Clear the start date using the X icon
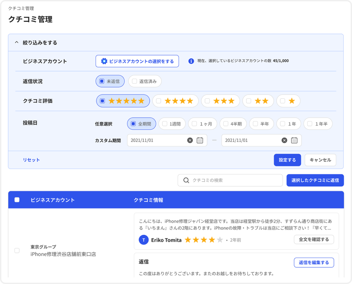This screenshot has height=284, width=352. (x=190, y=140)
